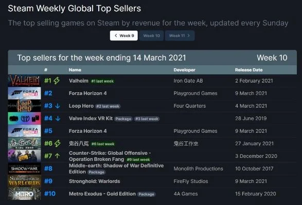This screenshot has width=302, height=205.
Task: Click the Metro Exodus thumbnail image
Action: pos(25,194)
